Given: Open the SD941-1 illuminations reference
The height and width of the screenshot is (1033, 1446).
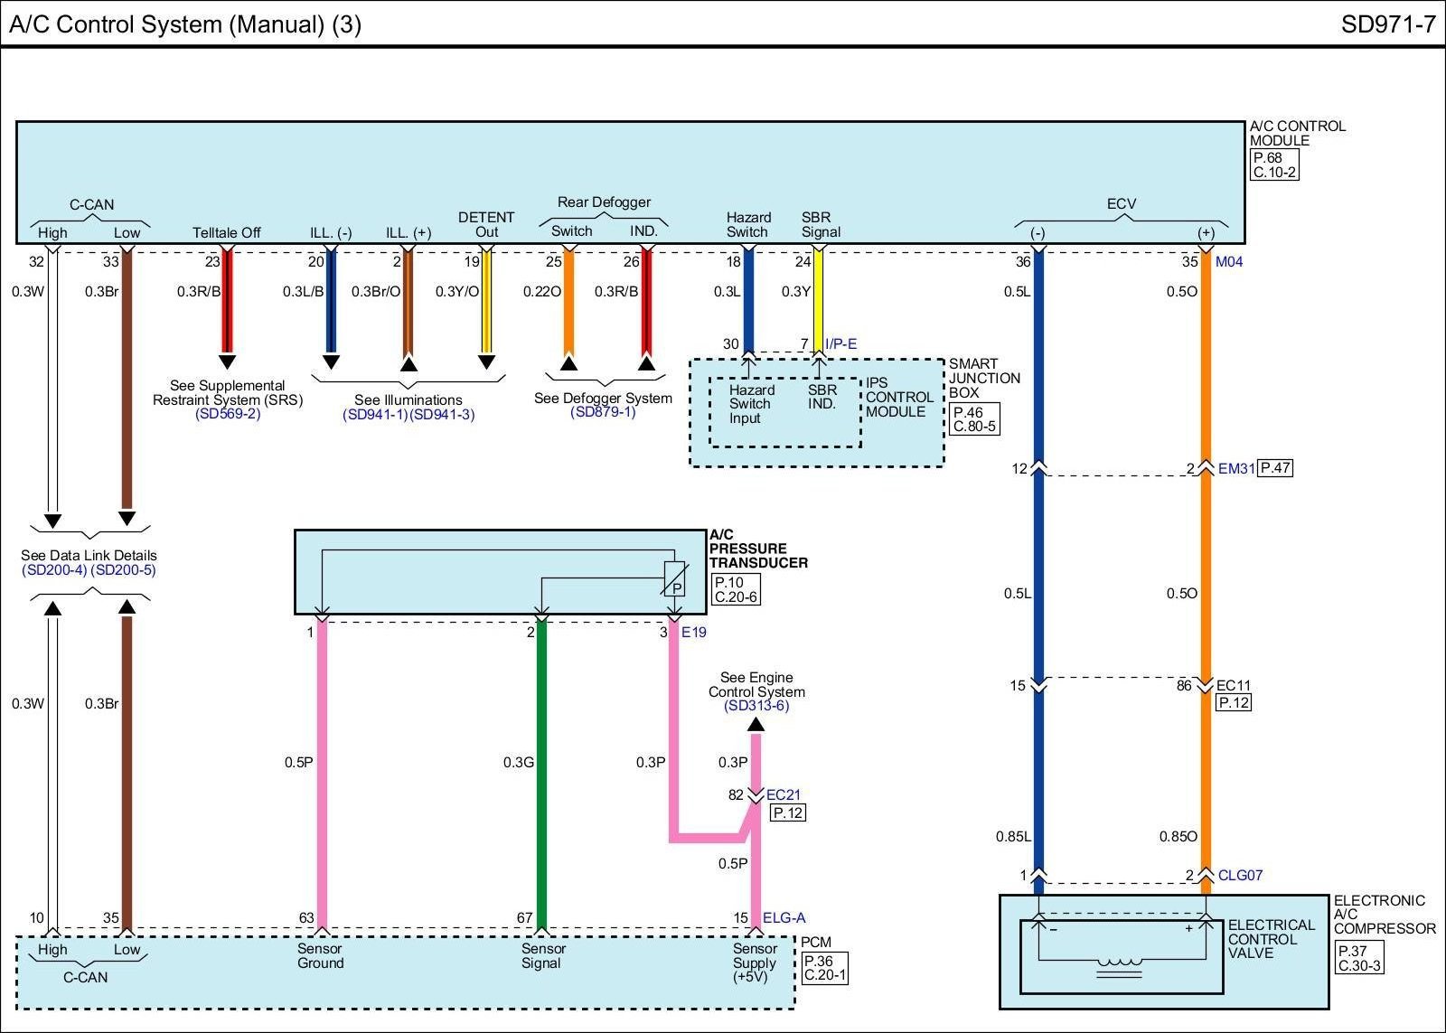Looking at the screenshot, I should coord(375,415).
